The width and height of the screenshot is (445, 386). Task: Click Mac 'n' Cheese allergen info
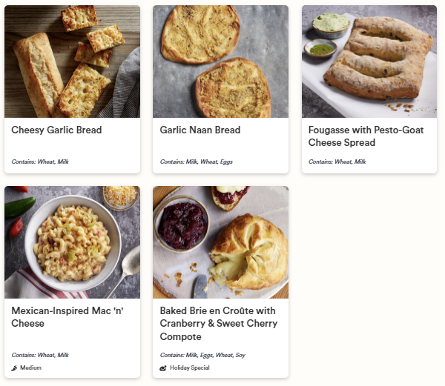[40, 356]
